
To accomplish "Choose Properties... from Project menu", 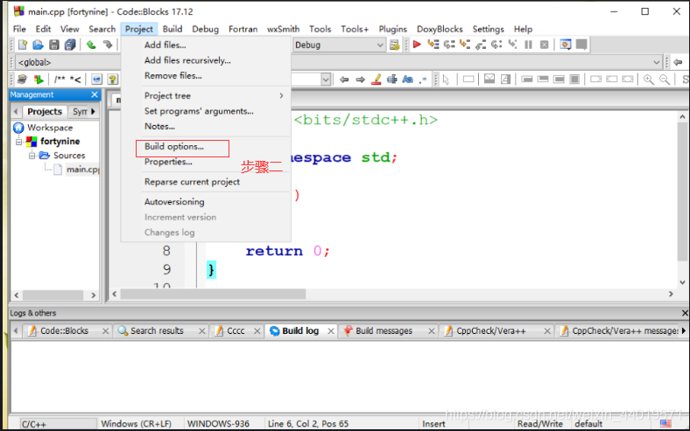I will tap(168, 162).
